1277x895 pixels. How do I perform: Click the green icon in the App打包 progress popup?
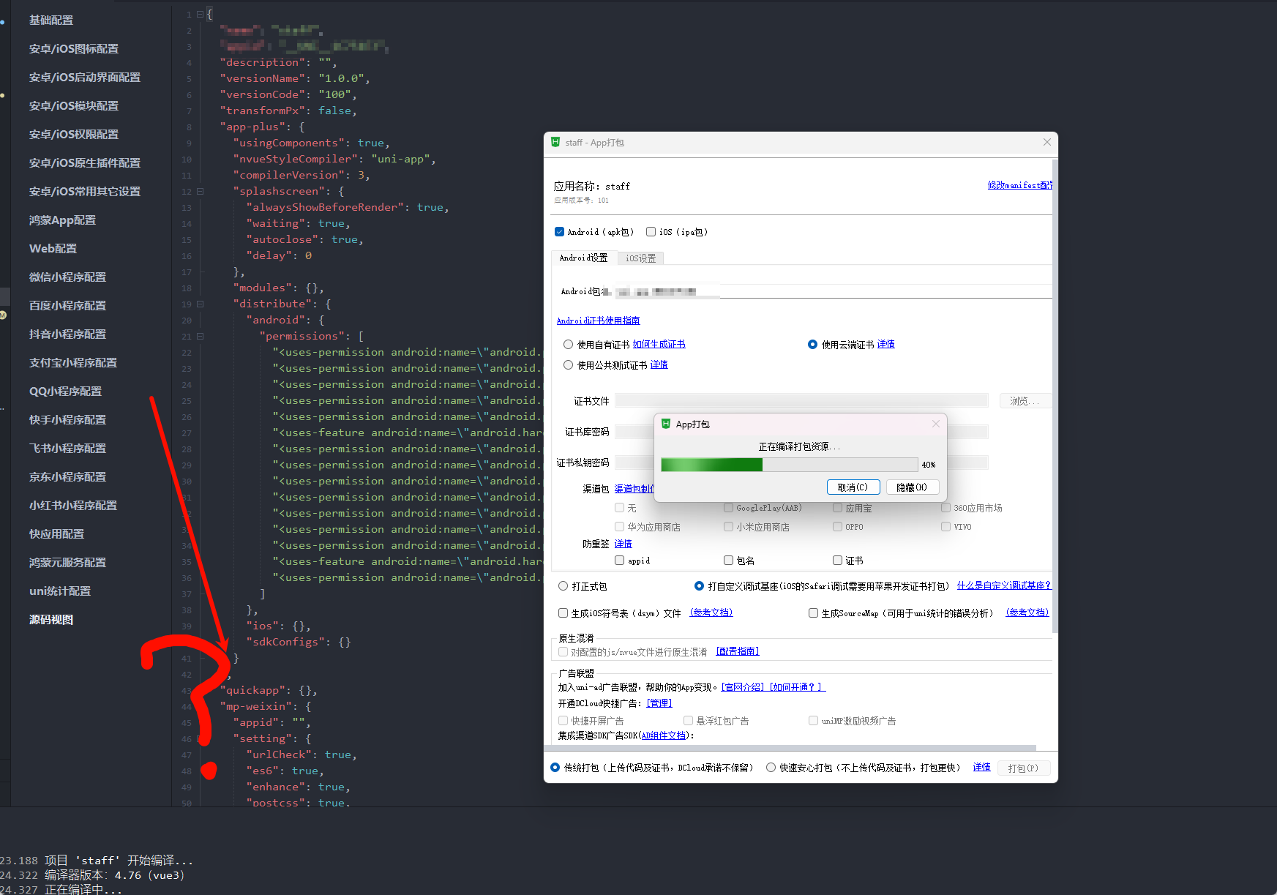(x=666, y=424)
